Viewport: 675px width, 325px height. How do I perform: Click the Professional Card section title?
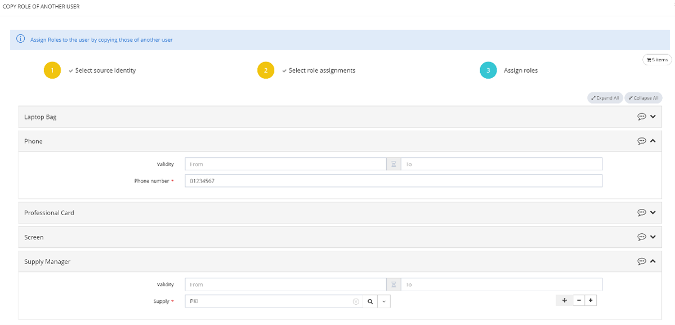click(49, 213)
